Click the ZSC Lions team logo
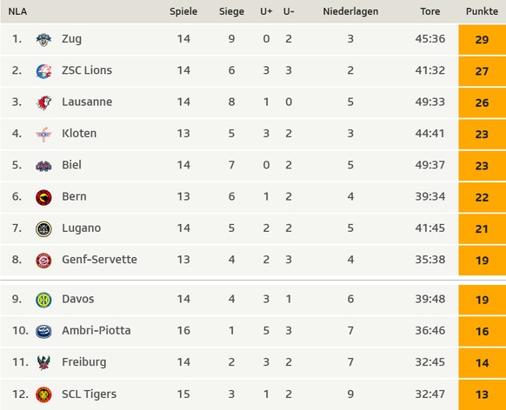This screenshot has height=410, width=506. [43, 71]
